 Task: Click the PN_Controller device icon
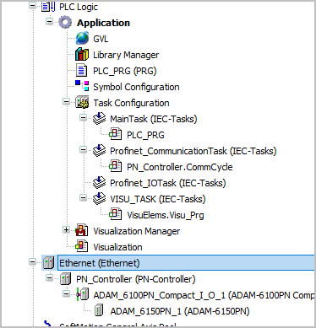pos(65,279)
